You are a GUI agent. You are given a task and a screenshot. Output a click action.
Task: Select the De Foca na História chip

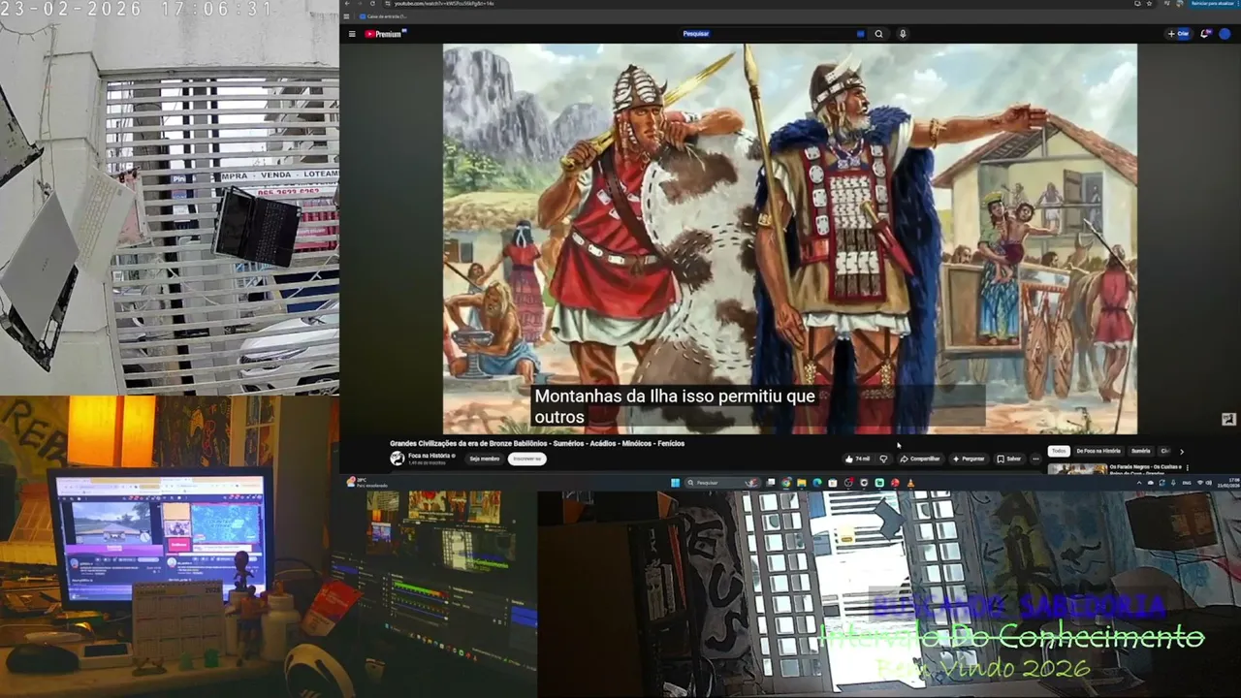click(x=1098, y=451)
